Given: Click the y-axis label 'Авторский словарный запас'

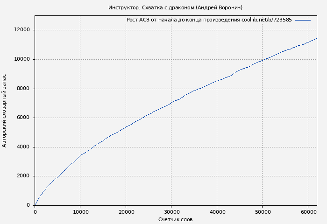Looking at the screenshot, I should 5,111.
